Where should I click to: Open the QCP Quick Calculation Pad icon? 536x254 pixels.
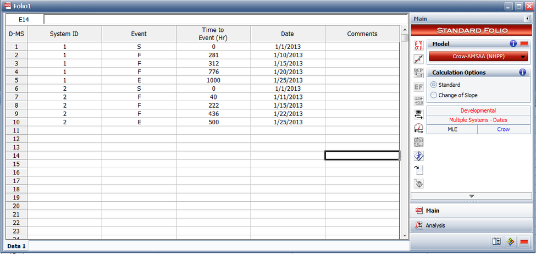(x=418, y=73)
